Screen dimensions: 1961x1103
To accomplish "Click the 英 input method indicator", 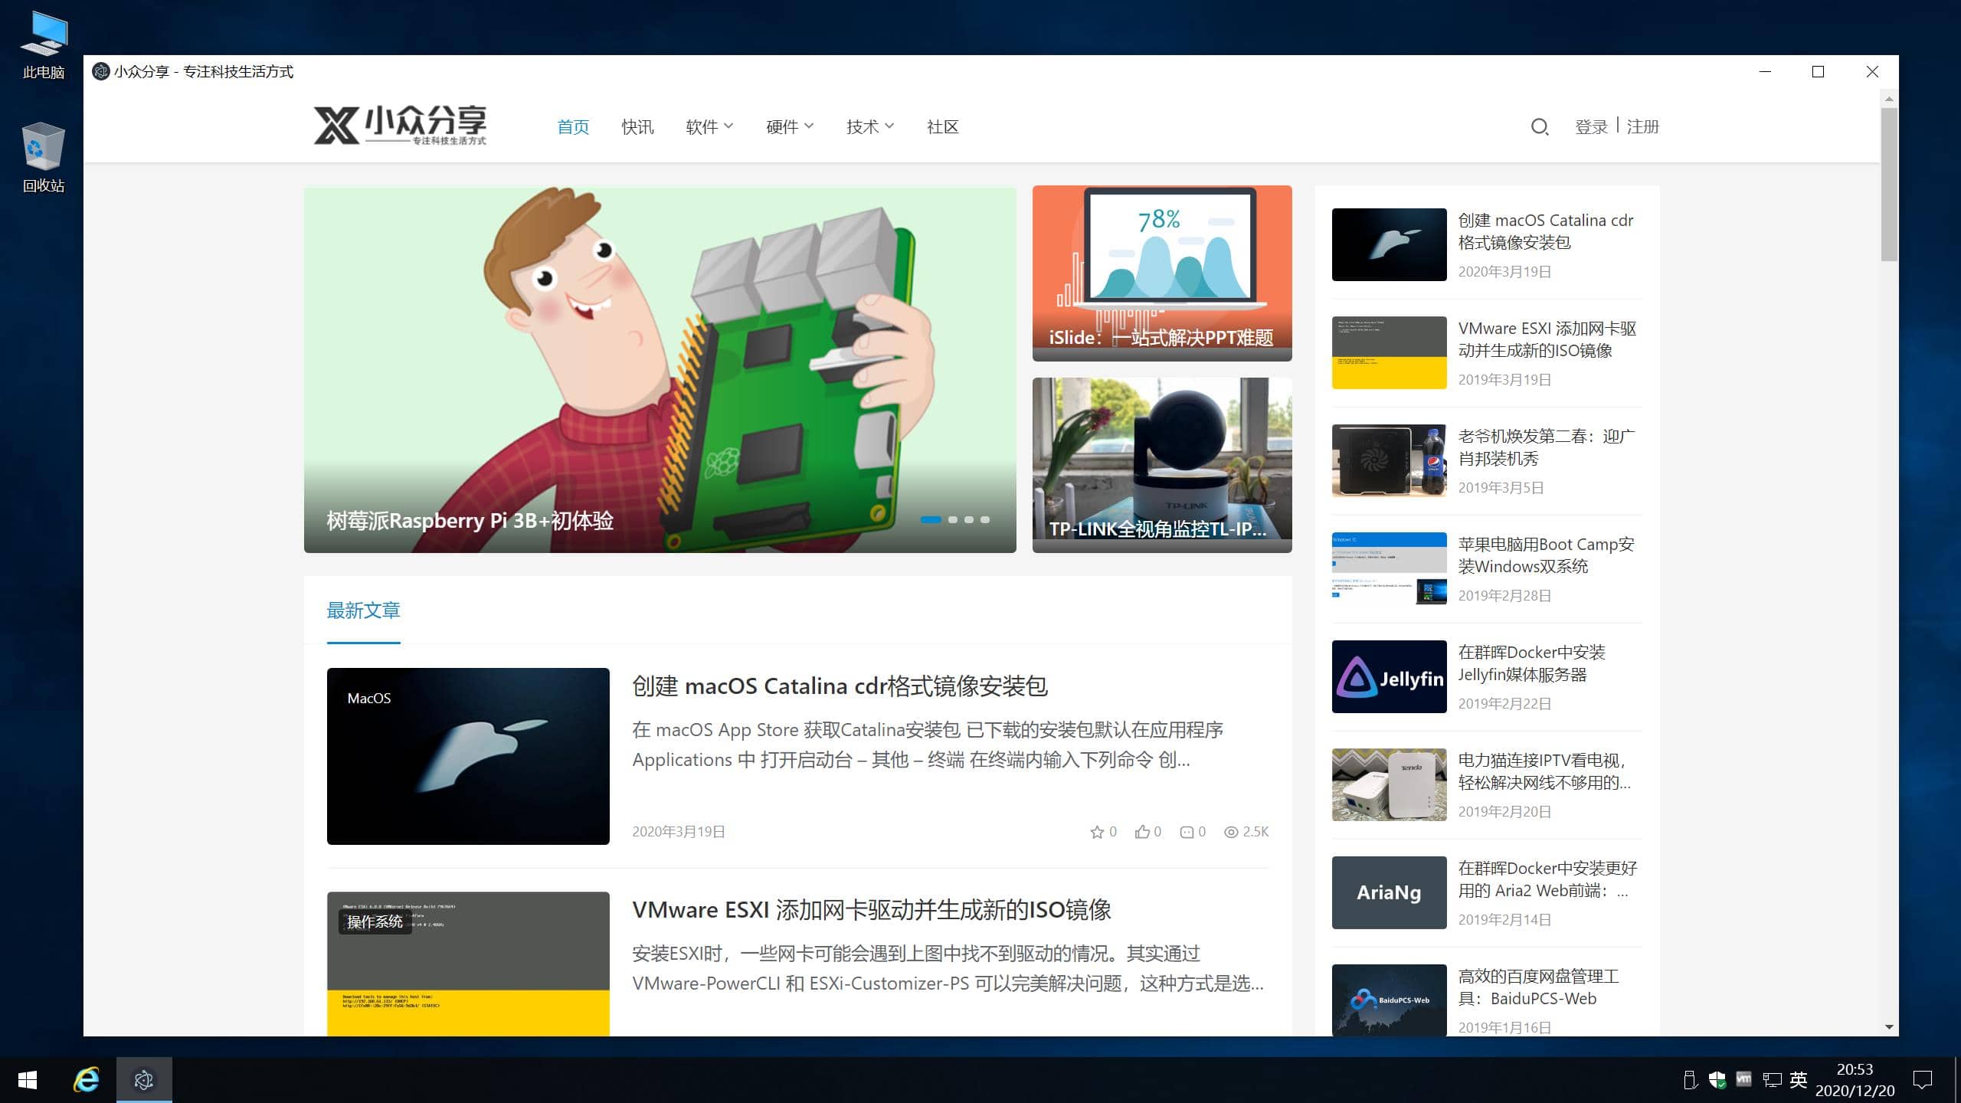I will point(1799,1080).
